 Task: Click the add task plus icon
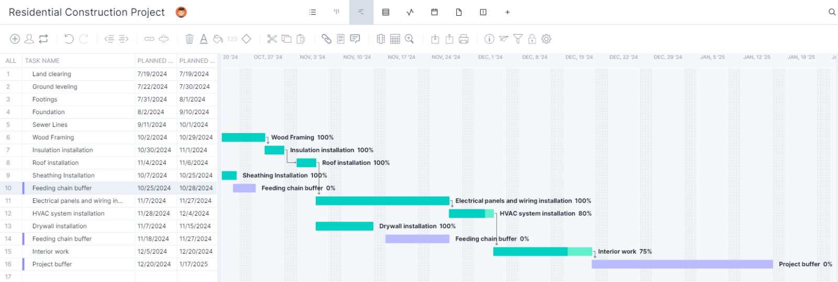[15, 39]
